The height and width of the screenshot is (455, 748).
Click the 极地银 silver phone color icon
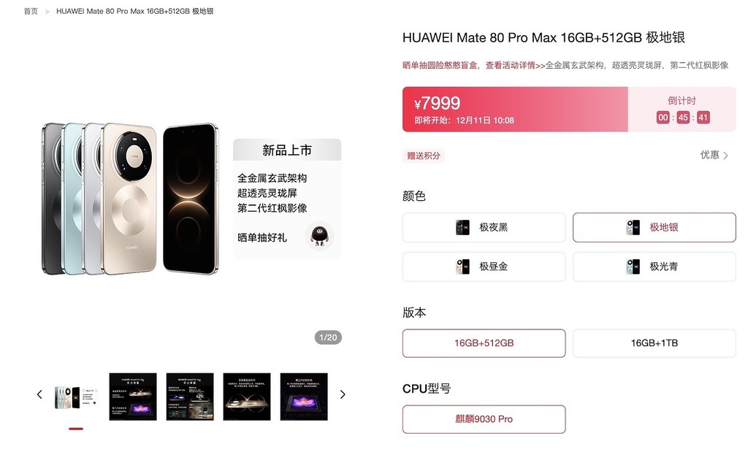633,228
